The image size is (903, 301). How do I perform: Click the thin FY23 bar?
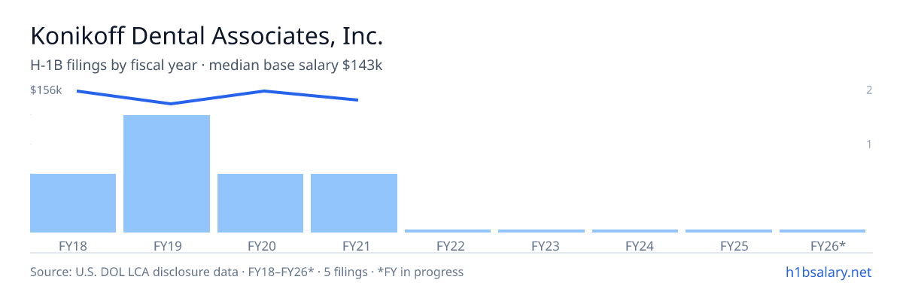tap(541, 231)
